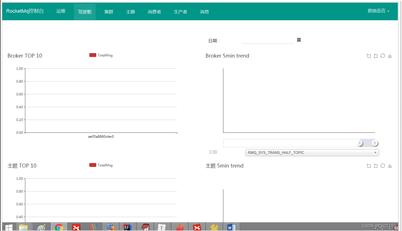Open the Windows Start button
Image resolution: width=402 pixels, height=231 pixels.
(9, 227)
